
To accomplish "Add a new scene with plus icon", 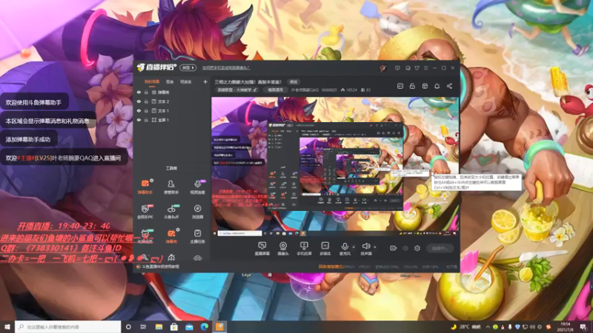I will (205, 81).
